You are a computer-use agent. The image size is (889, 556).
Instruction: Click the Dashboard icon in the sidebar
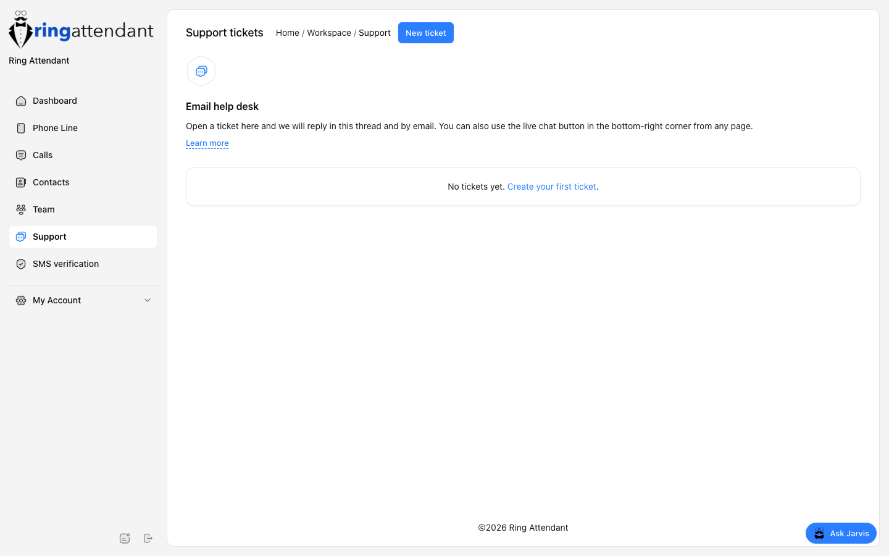pyautogui.click(x=21, y=101)
